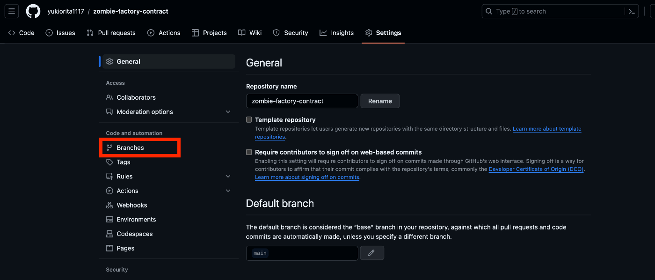Viewport: 655px width, 280px height.
Task: Click the Rename button
Action: tap(380, 101)
